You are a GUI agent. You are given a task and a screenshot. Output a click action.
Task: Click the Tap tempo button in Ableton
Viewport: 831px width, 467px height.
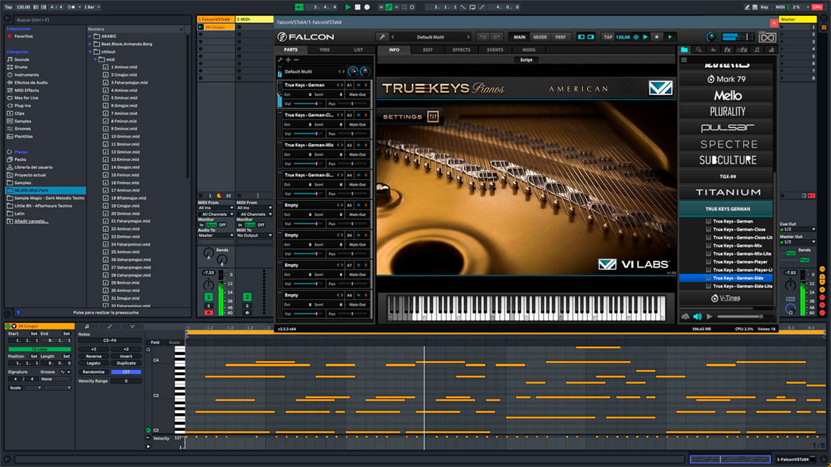[x=8, y=7]
